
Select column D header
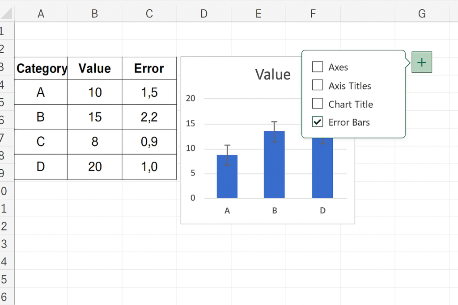(204, 13)
